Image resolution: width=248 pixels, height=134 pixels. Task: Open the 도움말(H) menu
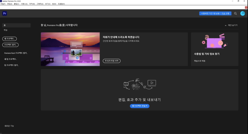point(61,4)
